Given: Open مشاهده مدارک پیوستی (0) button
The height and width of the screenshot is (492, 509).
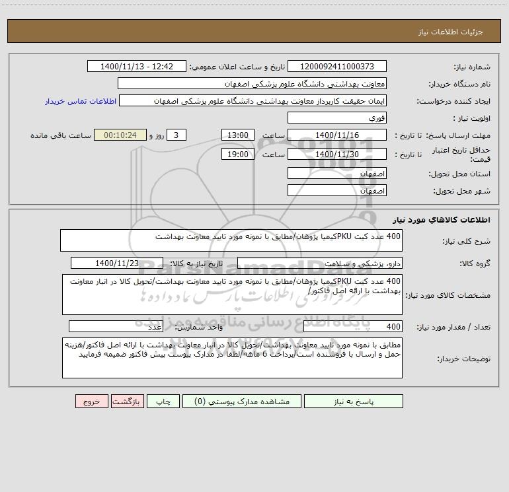Looking at the screenshot, I should point(242,402).
